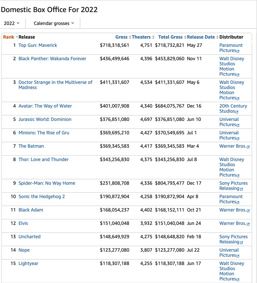Click external icon for Sonic's Paramount Pictures

point(238,202)
